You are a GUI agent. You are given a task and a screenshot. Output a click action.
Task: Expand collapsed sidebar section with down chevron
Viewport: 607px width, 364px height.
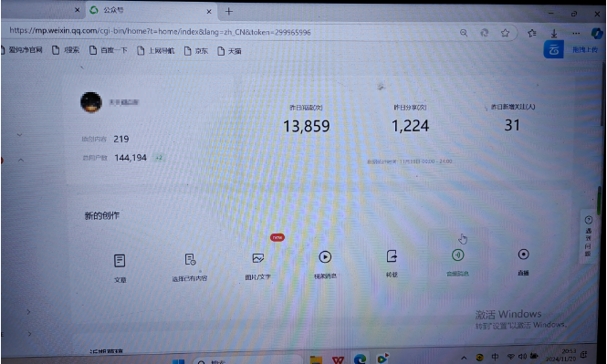(19, 135)
